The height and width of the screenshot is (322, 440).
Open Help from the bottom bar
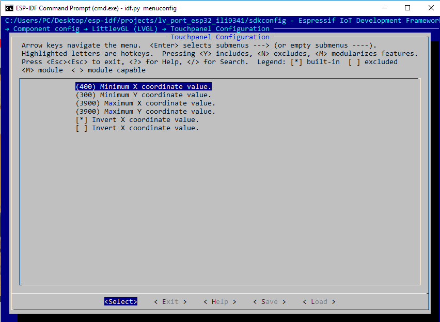219,302
